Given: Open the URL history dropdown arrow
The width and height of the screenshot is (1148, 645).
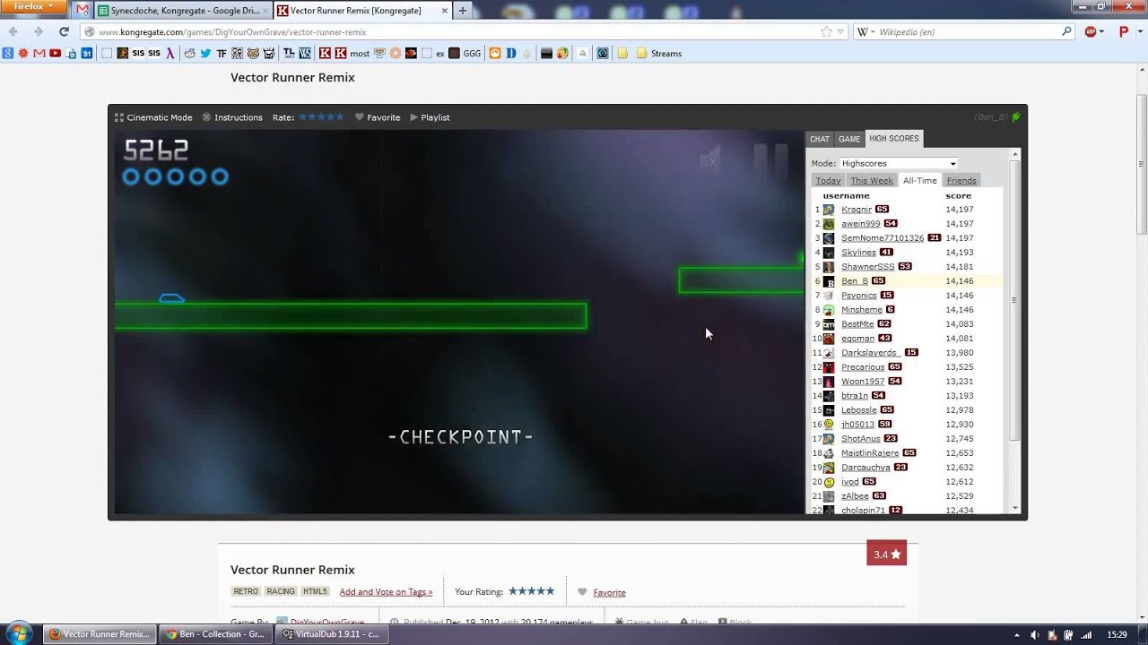Looking at the screenshot, I should (x=840, y=31).
